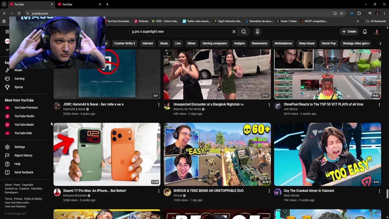This screenshot has height=219, width=389.
Task: Open YouTube Music in sidebar
Action: [x=24, y=125]
